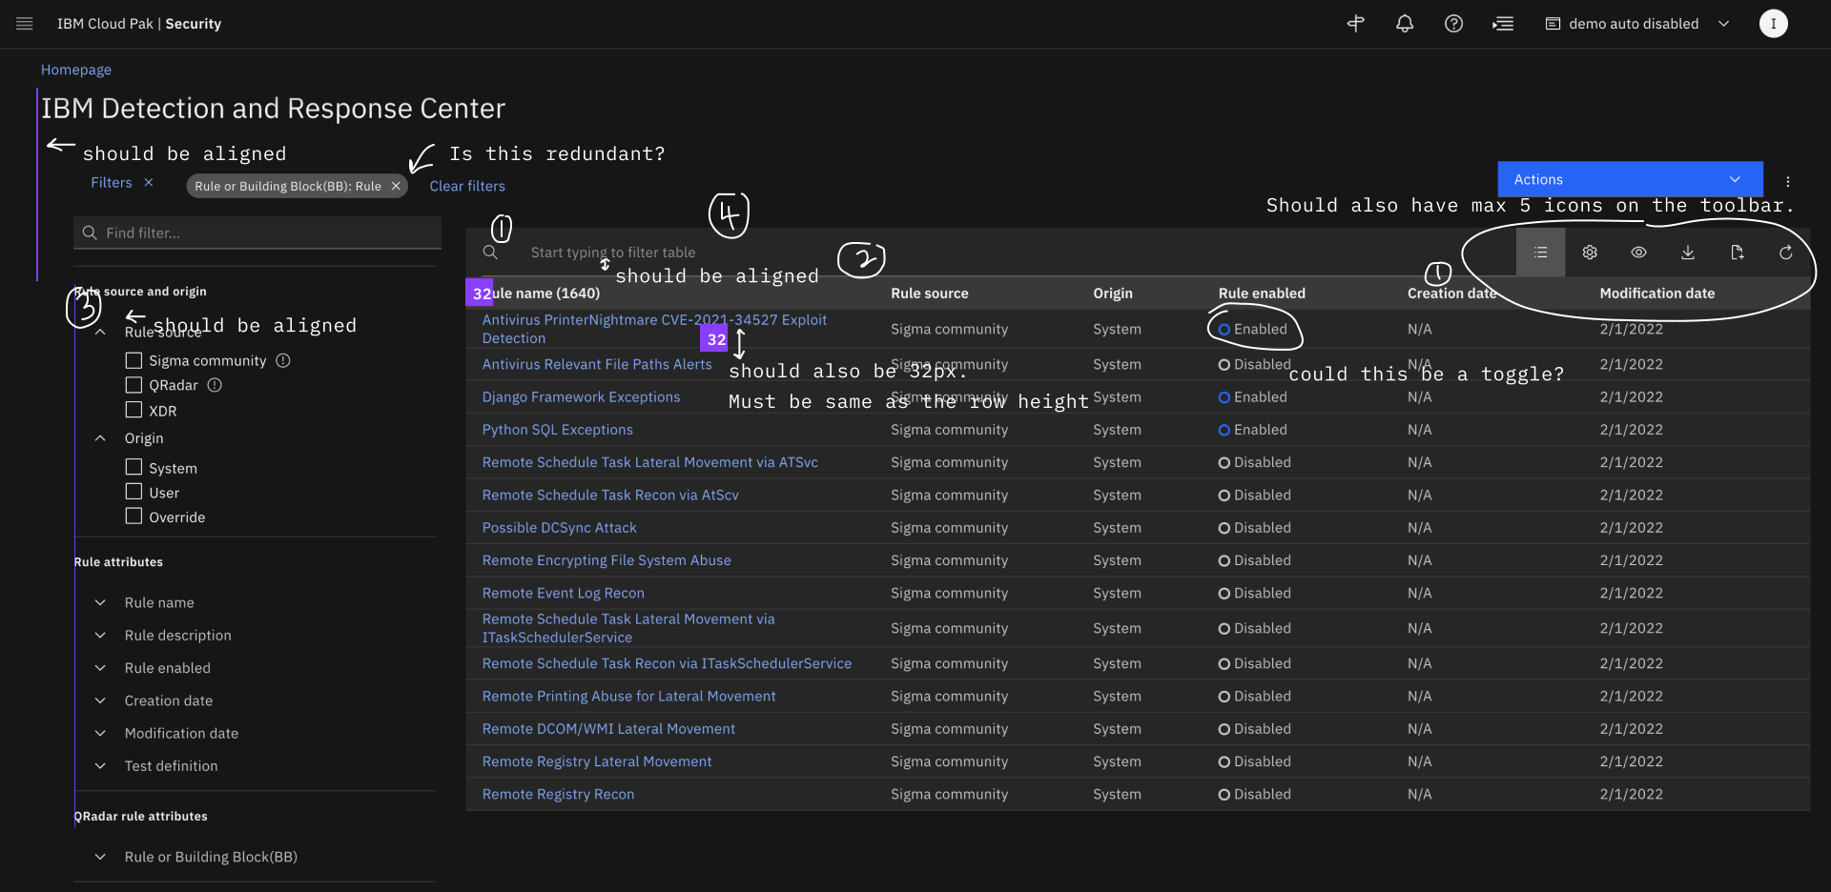Click the export document icon in toolbar
The height and width of the screenshot is (892, 1831).
pos(1737,253)
